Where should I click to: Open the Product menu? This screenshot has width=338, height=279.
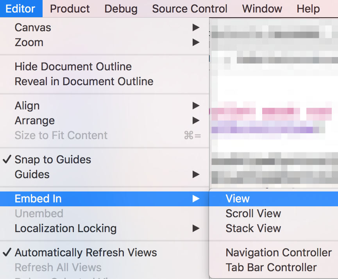(70, 9)
